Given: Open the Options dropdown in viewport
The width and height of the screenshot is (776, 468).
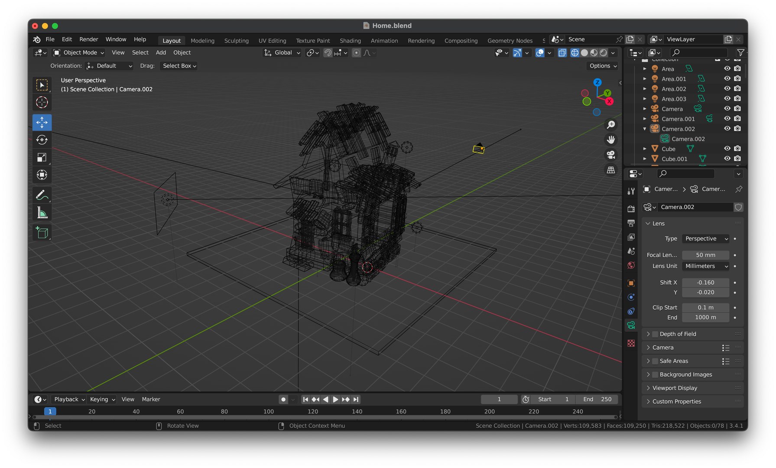Looking at the screenshot, I should pos(603,66).
